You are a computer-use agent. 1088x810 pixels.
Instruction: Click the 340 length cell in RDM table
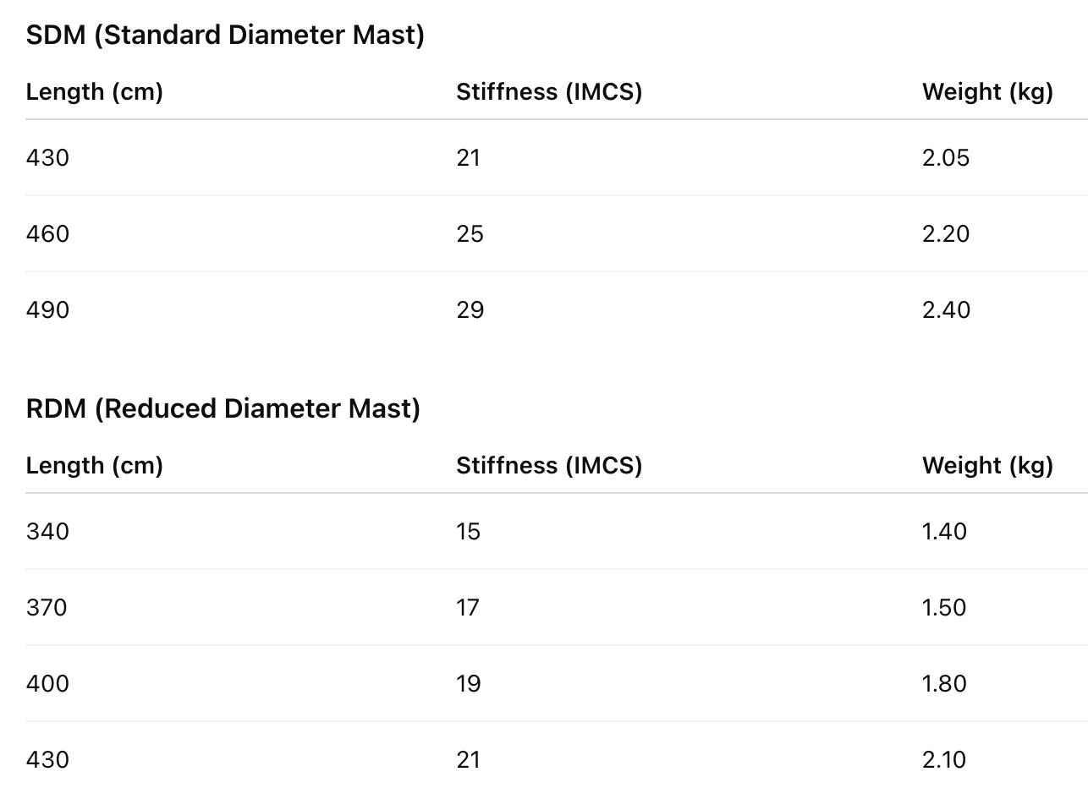coord(47,531)
